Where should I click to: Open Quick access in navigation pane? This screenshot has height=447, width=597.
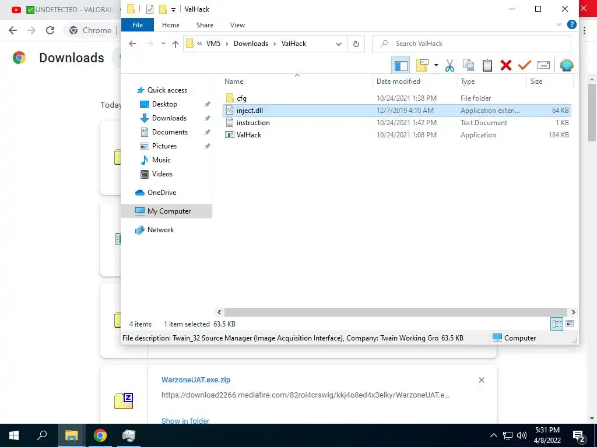167,90
